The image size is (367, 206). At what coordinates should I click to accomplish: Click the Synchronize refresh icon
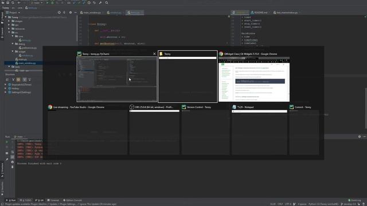click(13, 2)
